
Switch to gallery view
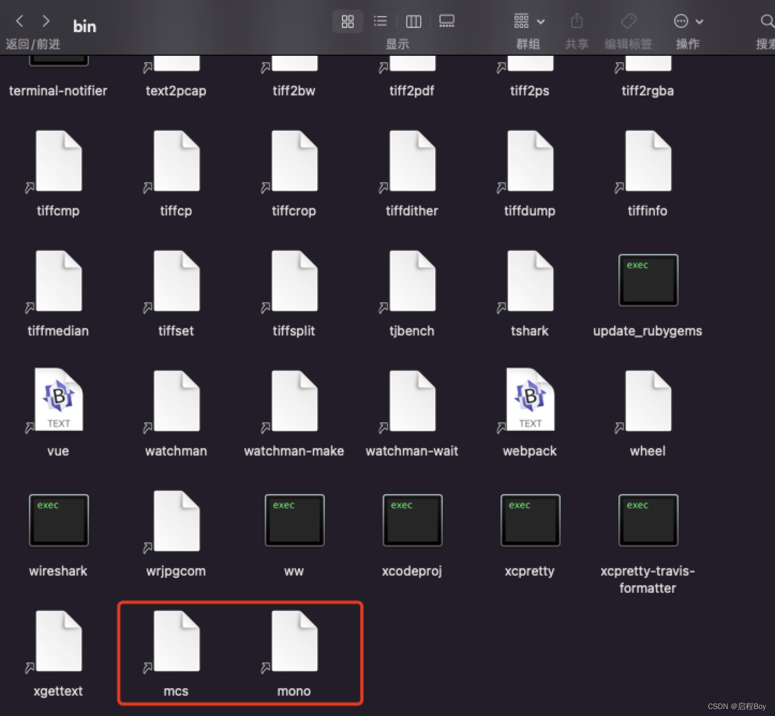(x=446, y=21)
